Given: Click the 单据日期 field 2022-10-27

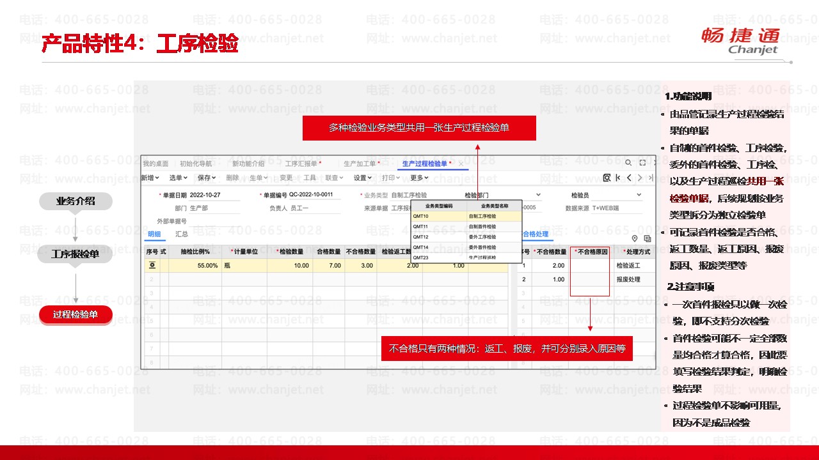Looking at the screenshot, I should click(x=214, y=195).
